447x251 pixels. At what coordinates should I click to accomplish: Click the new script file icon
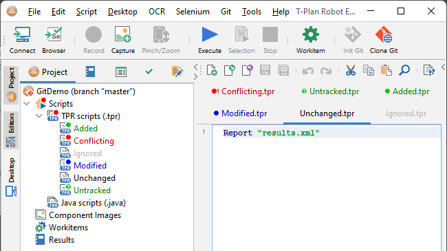212,70
